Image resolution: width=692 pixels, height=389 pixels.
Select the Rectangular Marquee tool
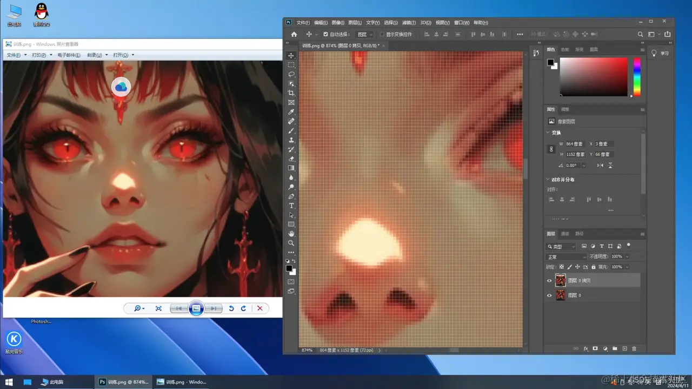291,65
